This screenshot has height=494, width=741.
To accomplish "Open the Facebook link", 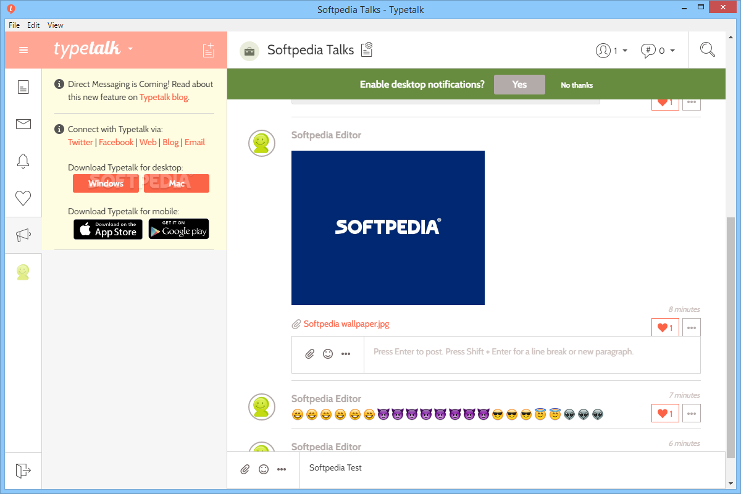I will (116, 142).
